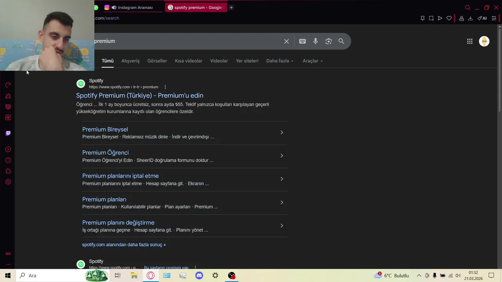Switch to Görseller results tab
Image resolution: width=502 pixels, height=282 pixels.
coord(157,61)
